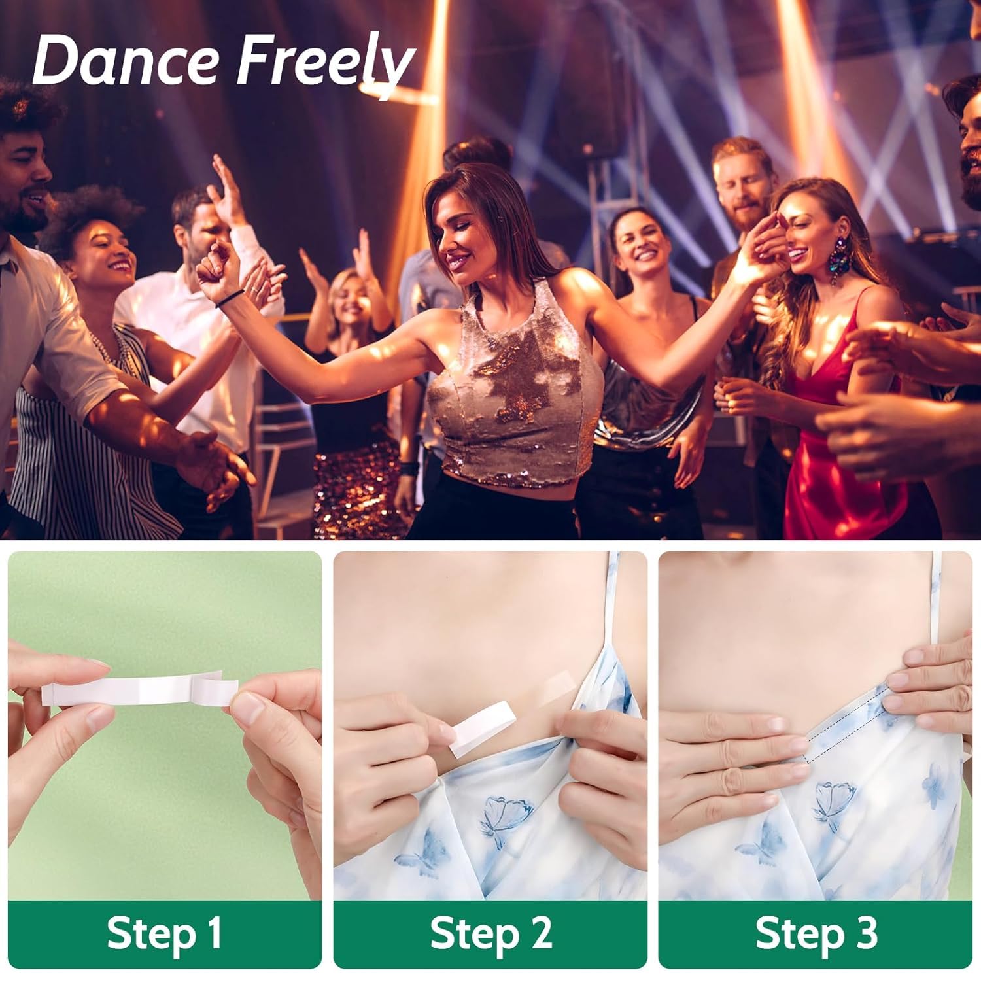Viewport: 981px width, 981px height.
Task: Open the Step 3 pressing fabric photo
Action: [x=816, y=725]
